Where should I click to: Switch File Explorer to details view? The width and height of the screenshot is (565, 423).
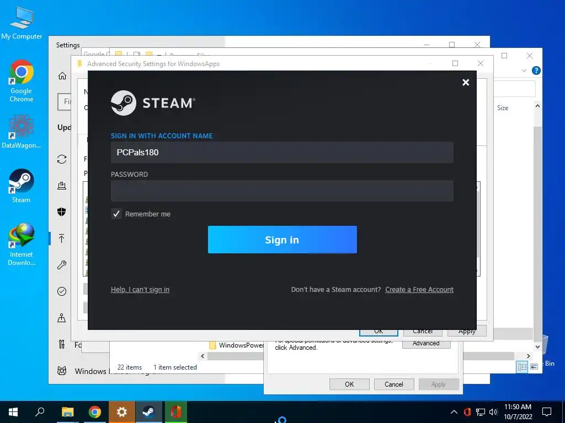click(x=522, y=366)
